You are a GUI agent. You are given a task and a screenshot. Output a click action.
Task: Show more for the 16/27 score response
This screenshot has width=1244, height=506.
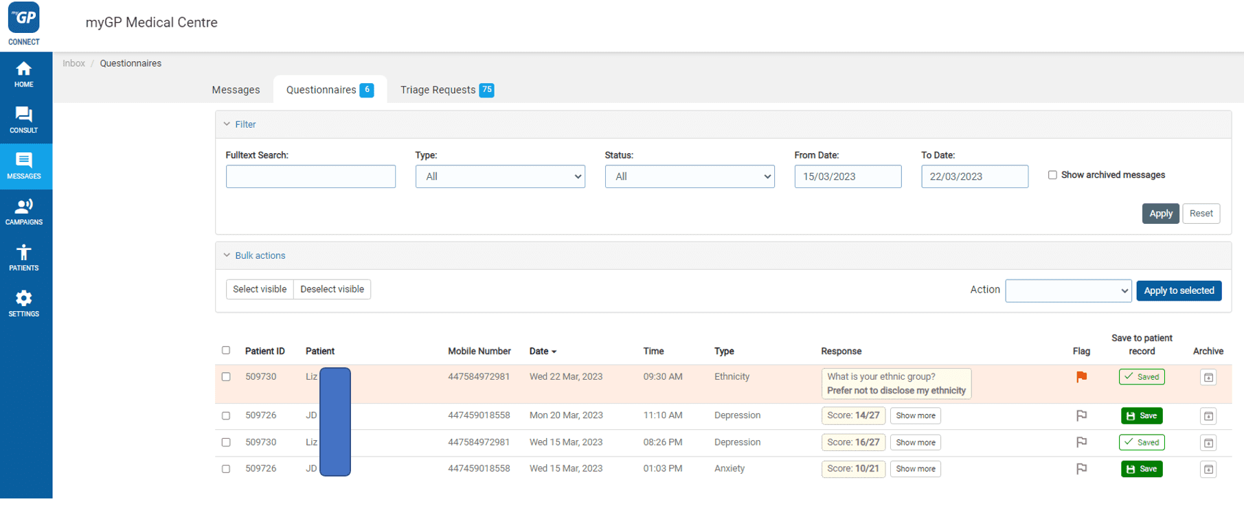coord(916,443)
